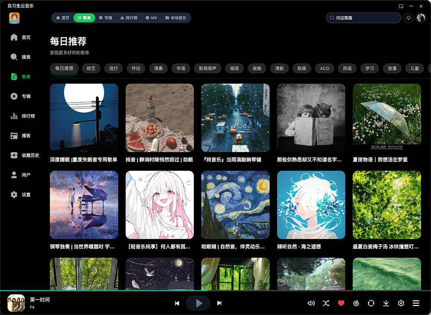
Task: Download the current track
Action: coord(386,303)
